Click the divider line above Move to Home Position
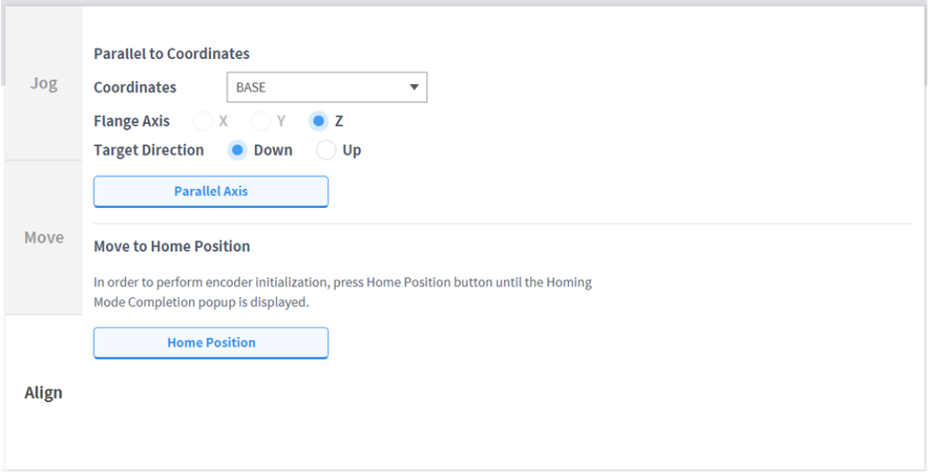The width and height of the screenshot is (930, 474). (503, 224)
